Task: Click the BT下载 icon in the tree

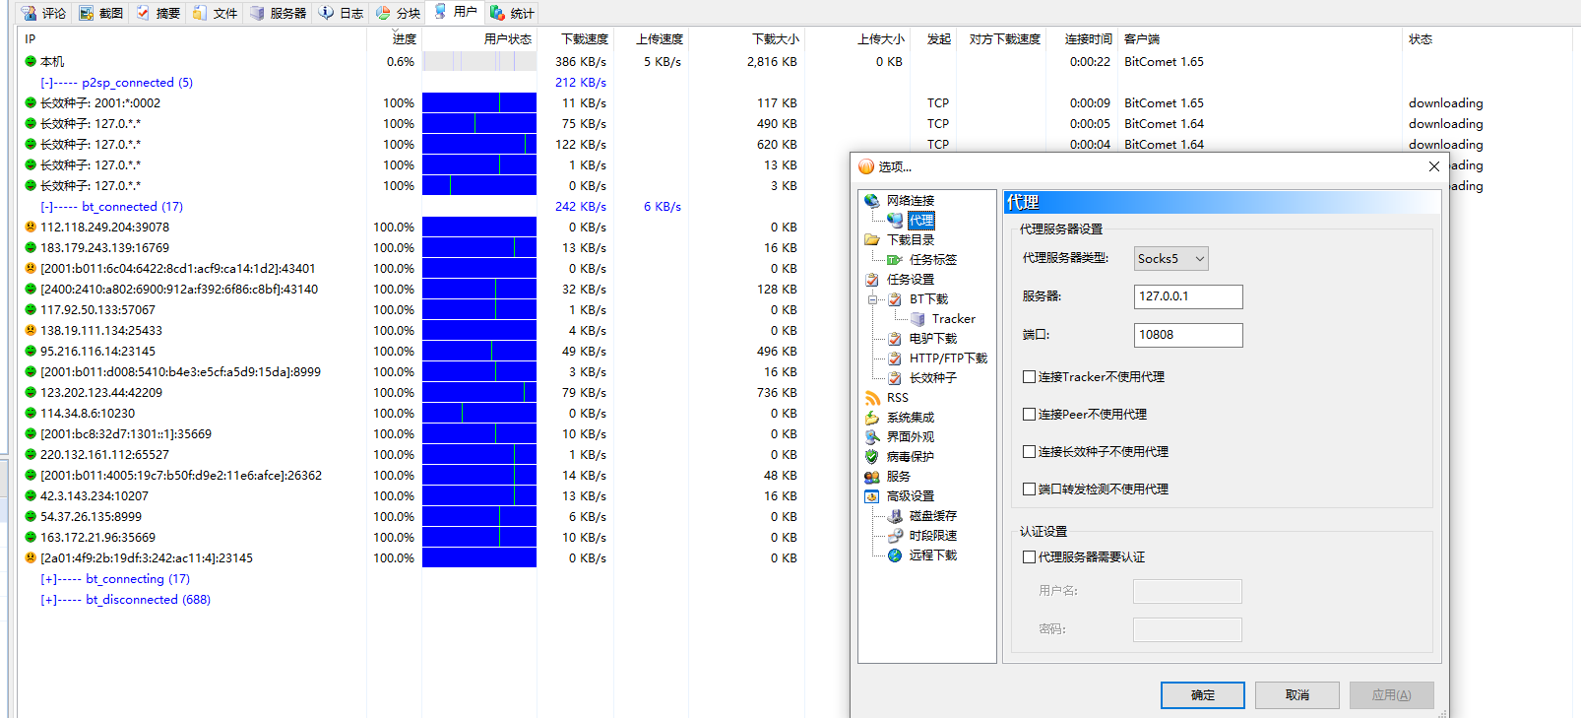Action: 895,299
